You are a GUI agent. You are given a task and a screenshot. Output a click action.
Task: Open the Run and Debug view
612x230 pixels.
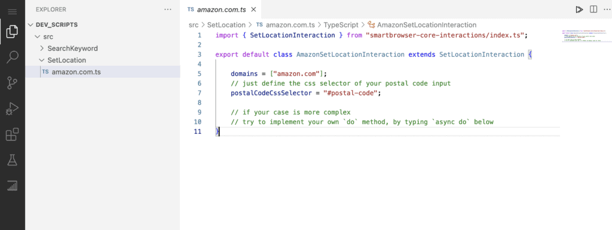tap(13, 109)
